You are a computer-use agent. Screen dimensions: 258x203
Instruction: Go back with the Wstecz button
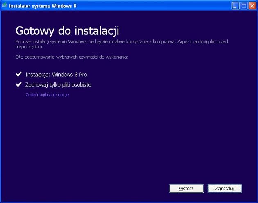(186, 188)
